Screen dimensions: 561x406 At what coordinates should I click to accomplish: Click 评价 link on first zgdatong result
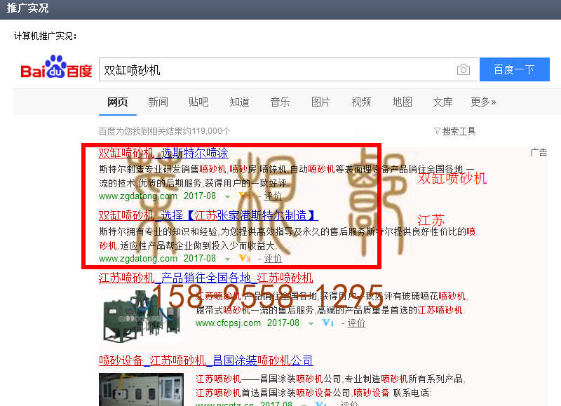(x=273, y=196)
